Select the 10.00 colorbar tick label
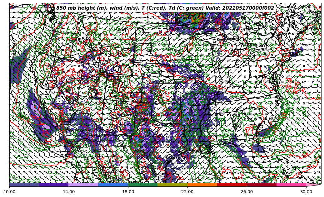324x197 pixels. [x=9, y=192]
